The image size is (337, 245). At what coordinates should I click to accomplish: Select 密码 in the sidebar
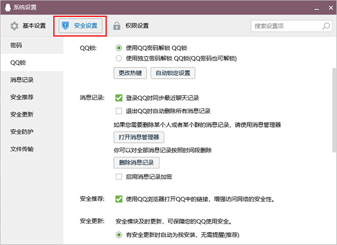pyautogui.click(x=32, y=45)
